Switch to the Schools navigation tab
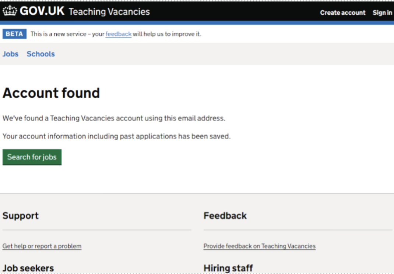394x274 pixels. pyautogui.click(x=41, y=54)
